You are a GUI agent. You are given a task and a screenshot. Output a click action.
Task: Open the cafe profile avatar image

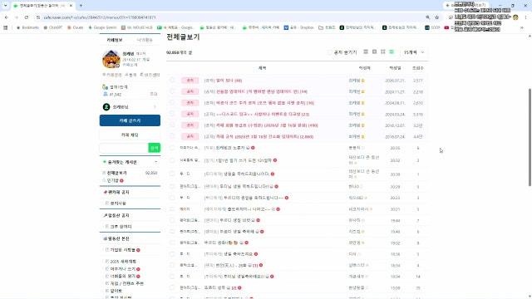coord(111,59)
